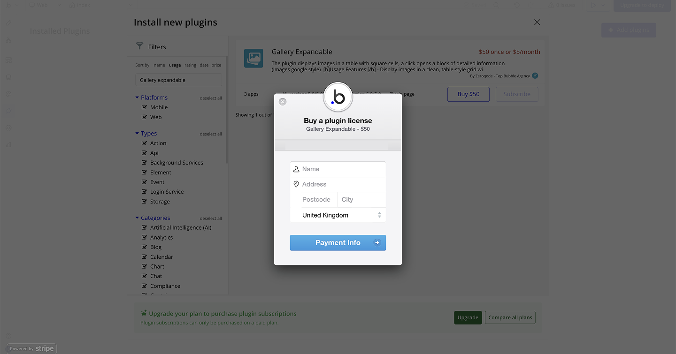The image size is (676, 354).
Task: Click the Buy $50 button
Action: pos(468,94)
